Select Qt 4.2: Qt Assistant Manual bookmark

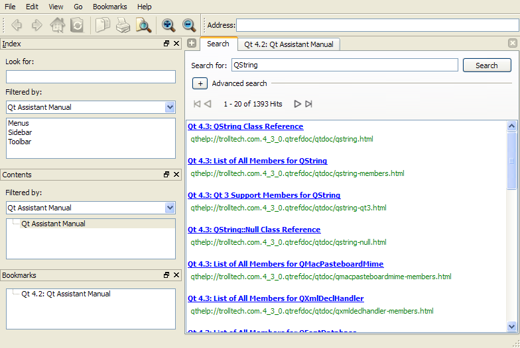(66, 294)
